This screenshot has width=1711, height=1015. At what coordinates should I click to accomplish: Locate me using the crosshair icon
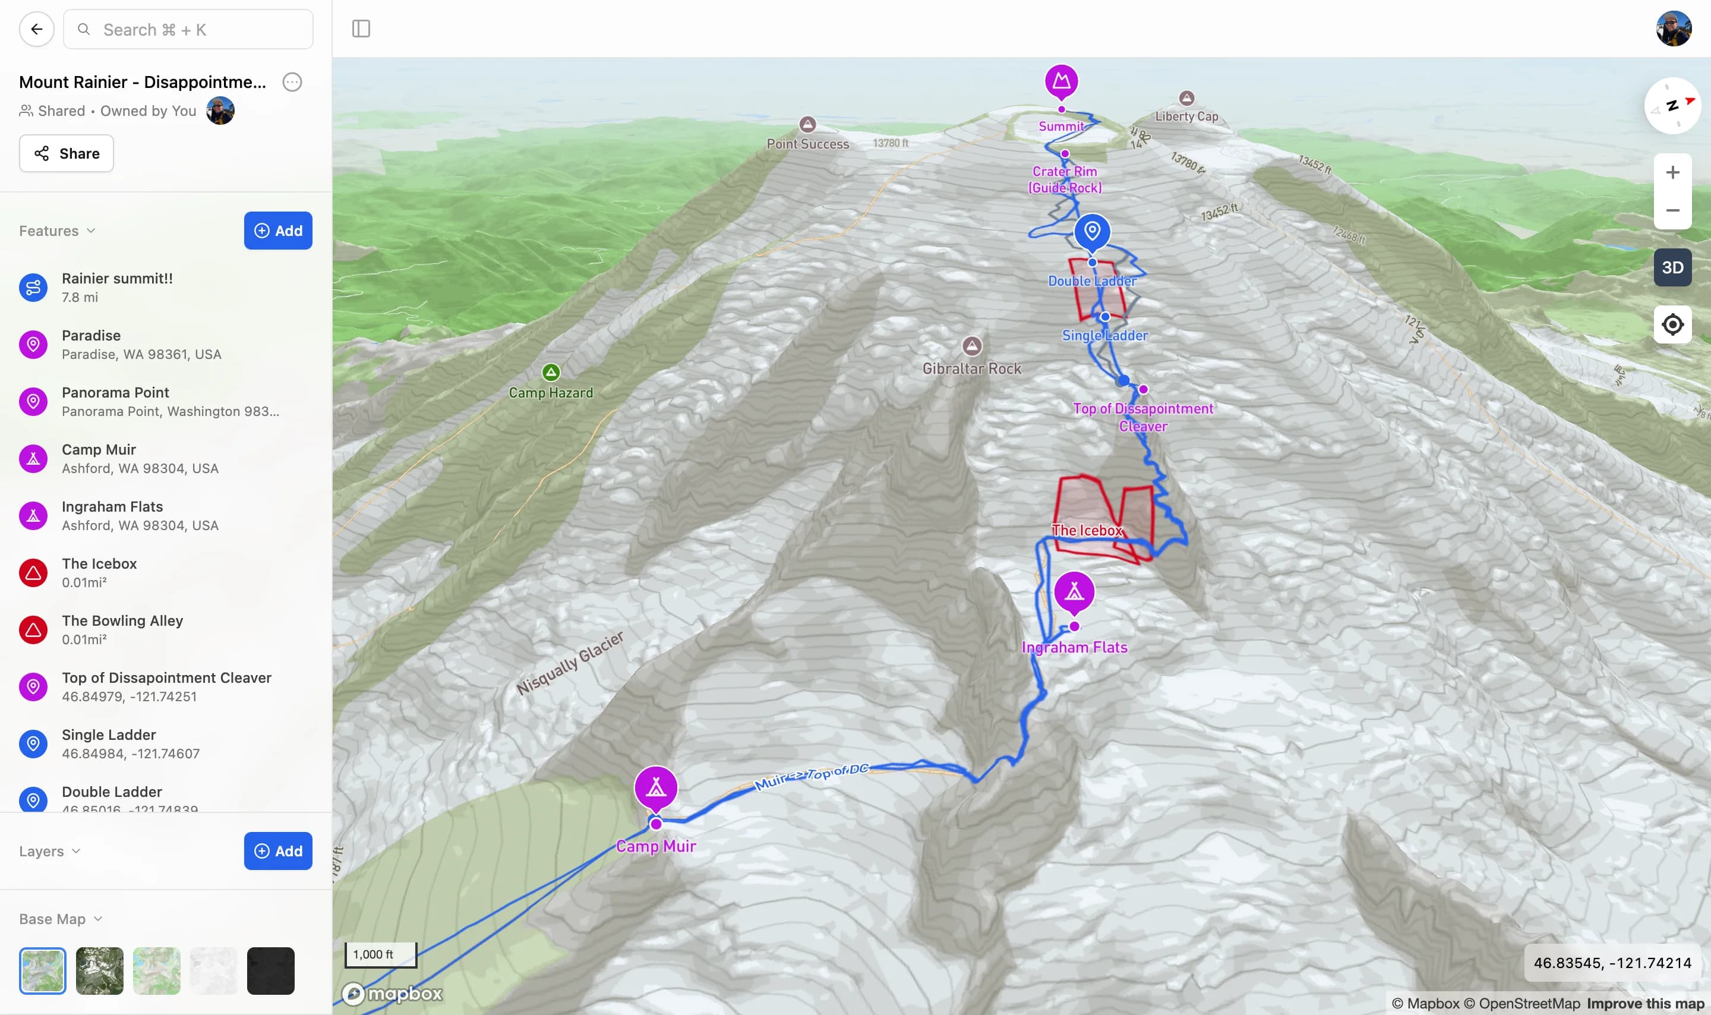pos(1672,324)
